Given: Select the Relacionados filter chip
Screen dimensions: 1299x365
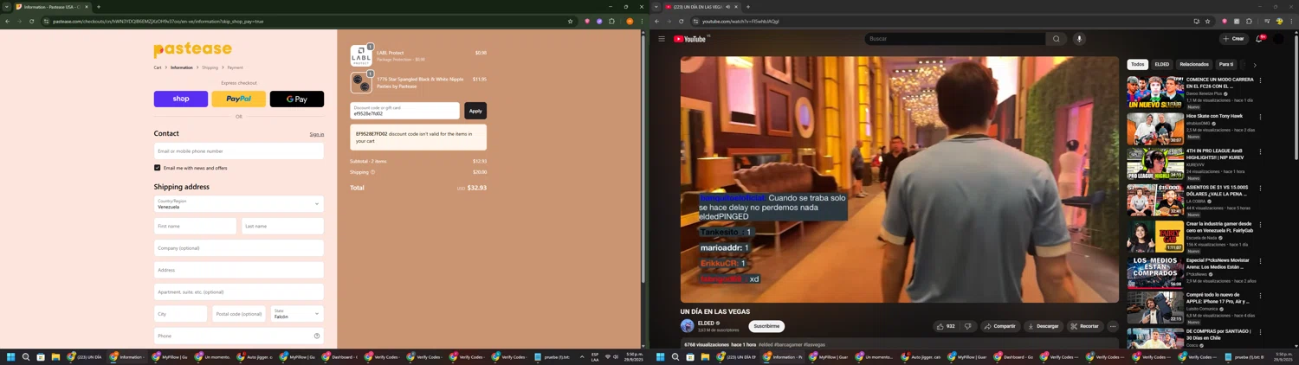Looking at the screenshot, I should pos(1193,65).
